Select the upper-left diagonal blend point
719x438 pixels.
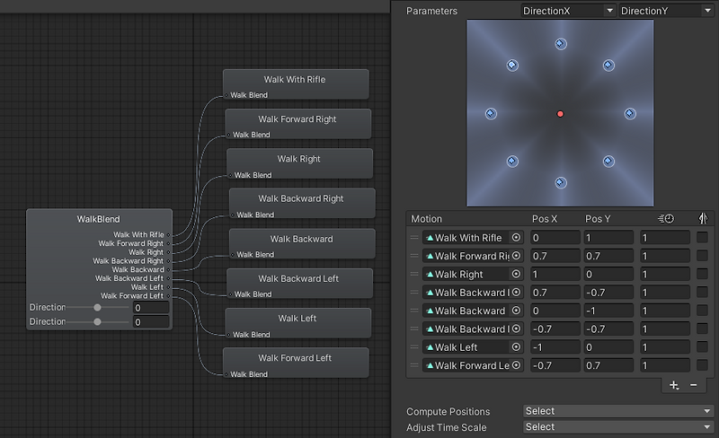[512, 65]
